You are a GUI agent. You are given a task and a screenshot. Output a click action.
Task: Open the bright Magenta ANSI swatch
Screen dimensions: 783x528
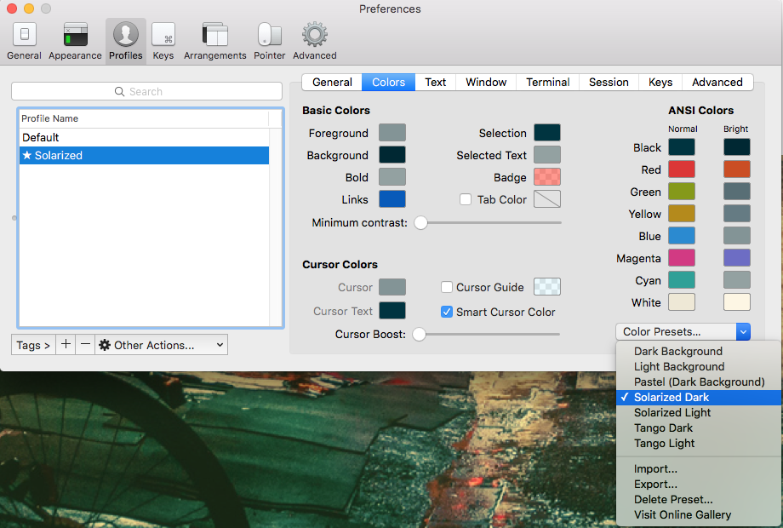736,258
